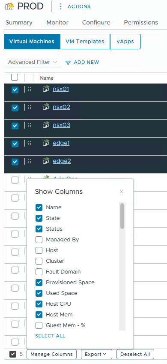This screenshot has width=167, height=364.
Task: Click the VM icon next to edge1
Action: [x=46, y=143]
